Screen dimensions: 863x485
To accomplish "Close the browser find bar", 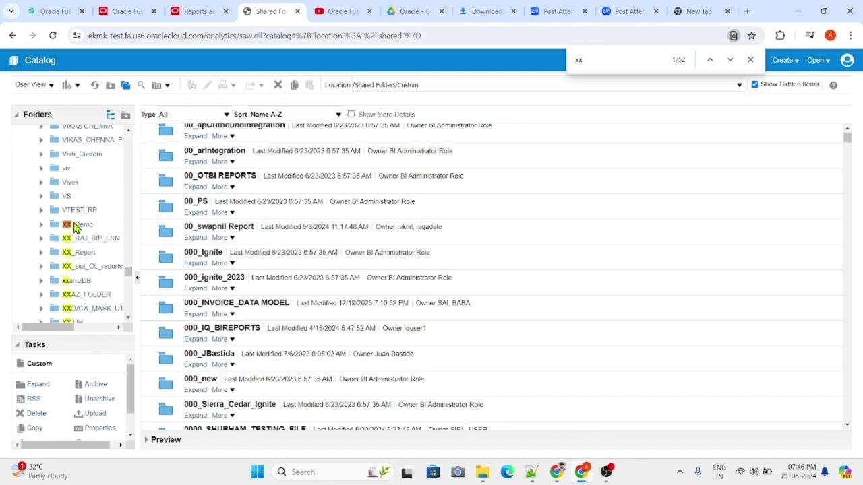I will 750,60.
